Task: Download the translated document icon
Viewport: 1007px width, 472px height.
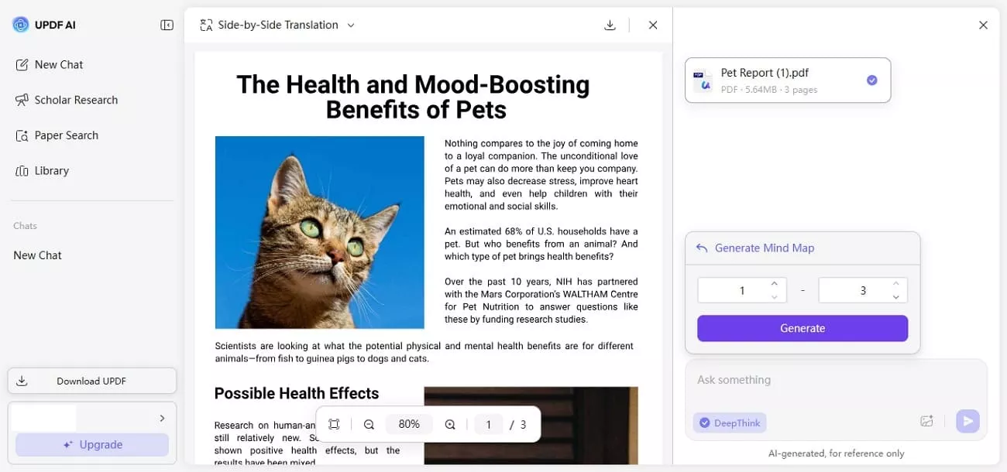Action: (610, 25)
